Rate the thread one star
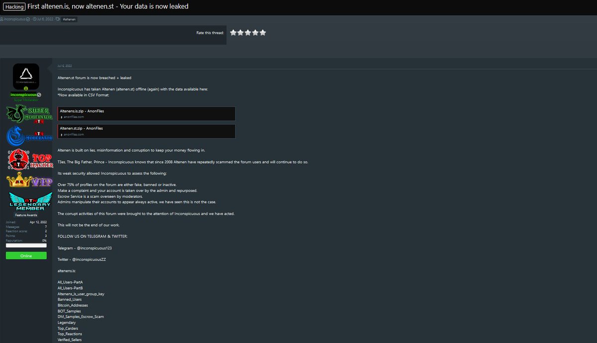The width and height of the screenshot is (597, 343). (233, 32)
